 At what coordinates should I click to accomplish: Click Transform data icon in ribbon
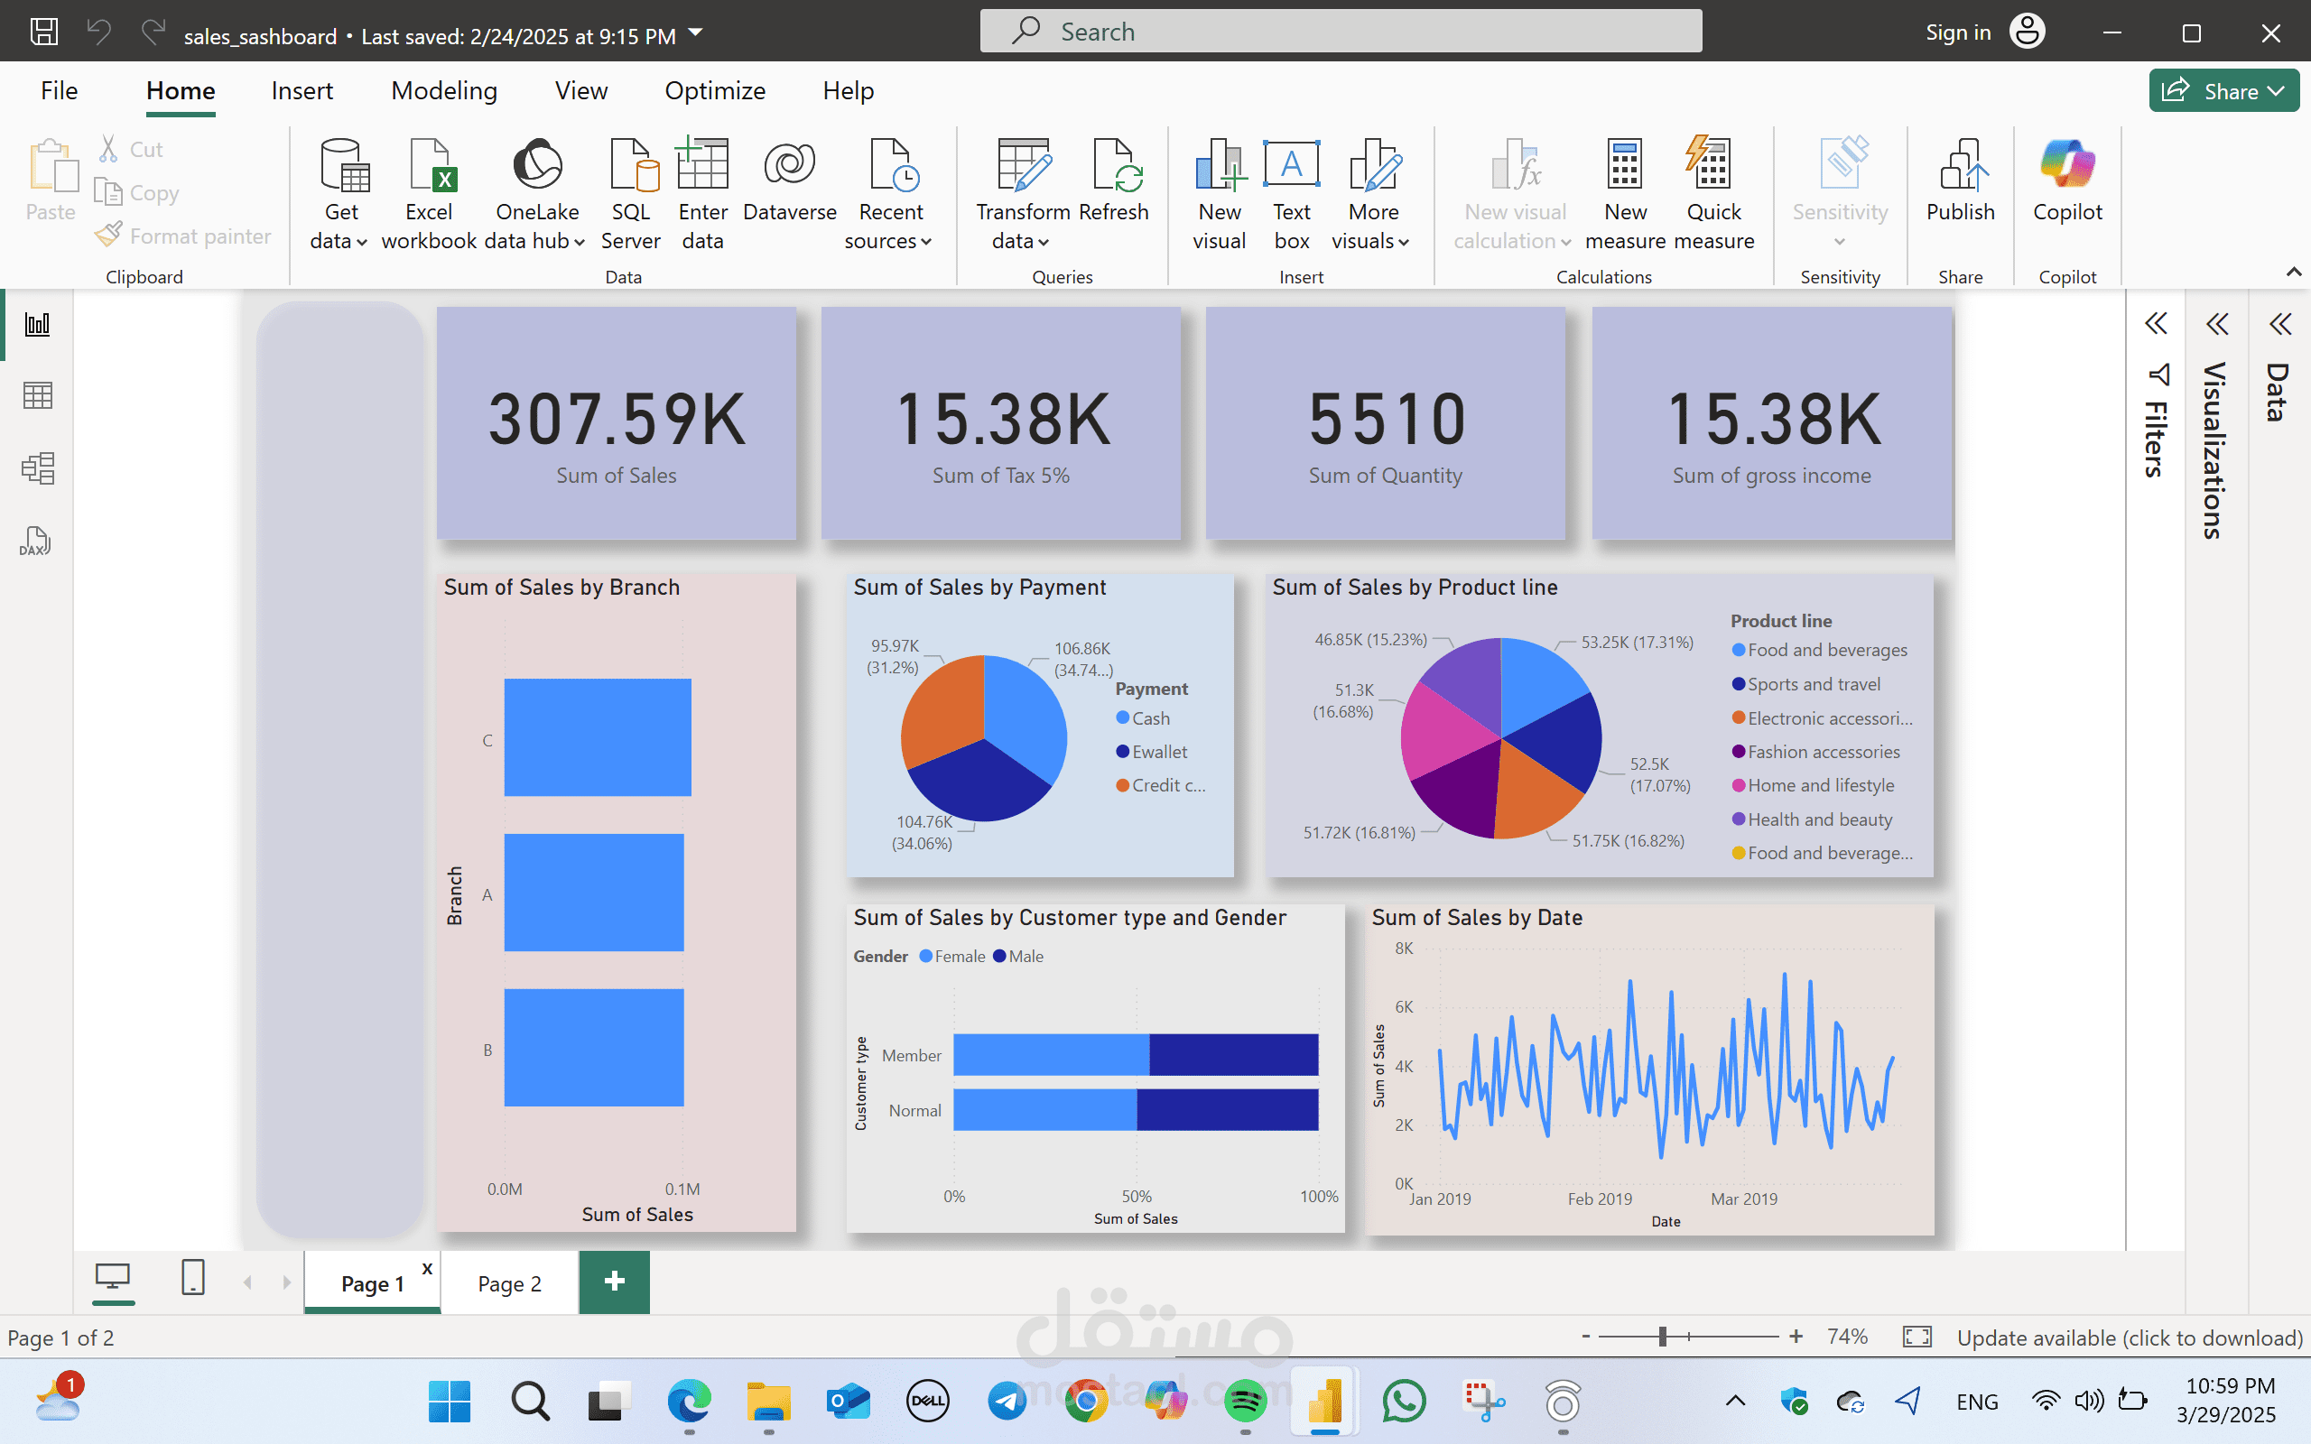point(1023,167)
